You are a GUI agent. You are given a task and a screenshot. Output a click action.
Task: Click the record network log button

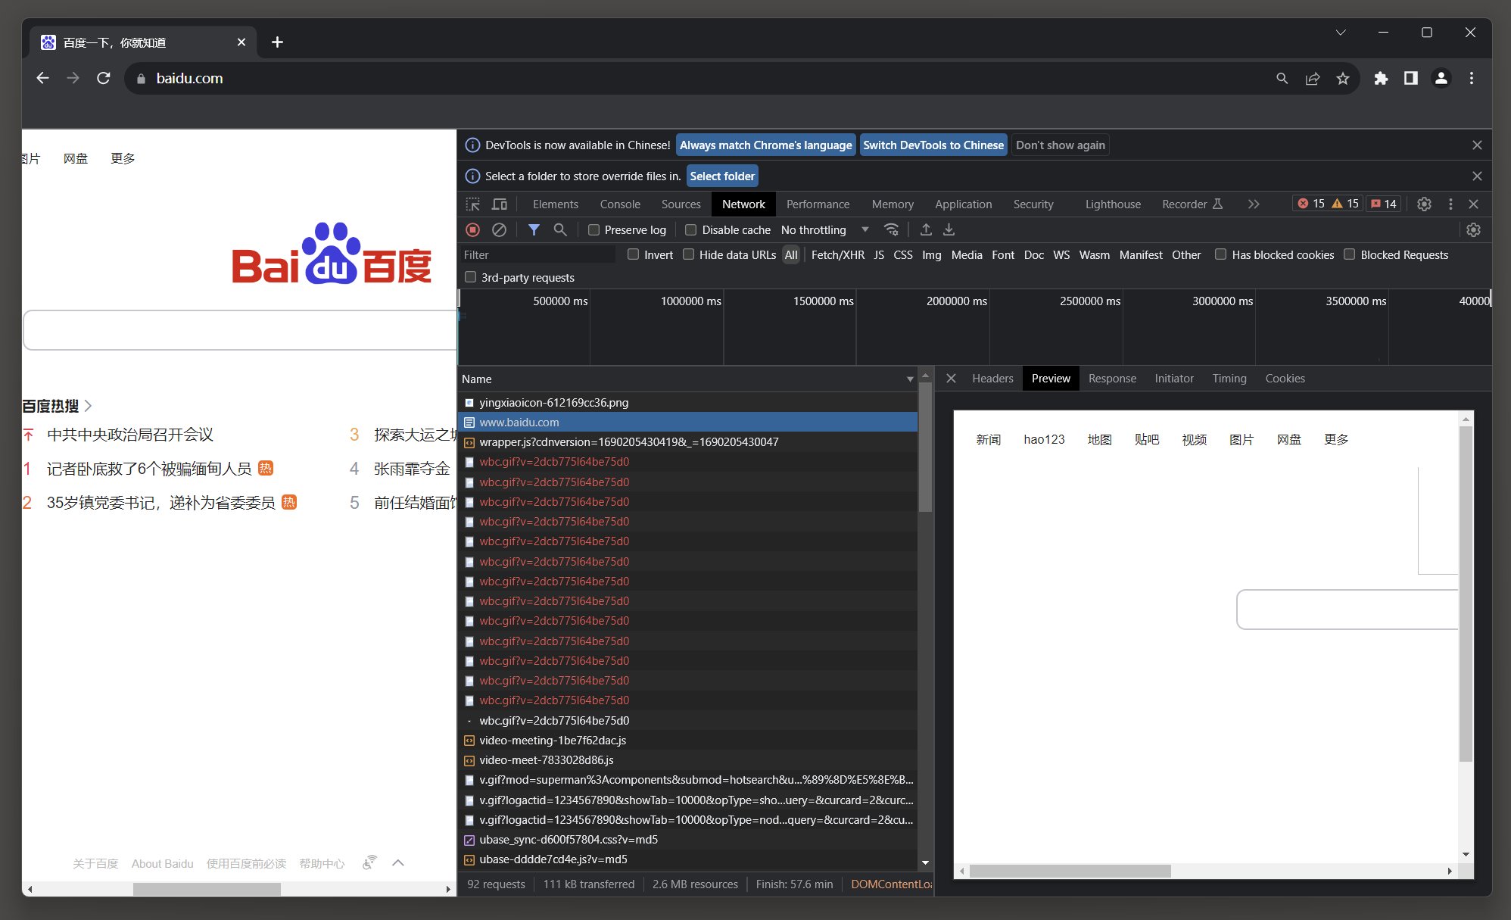point(473,229)
